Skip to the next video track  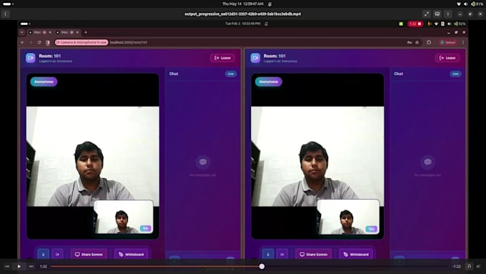[31, 266]
